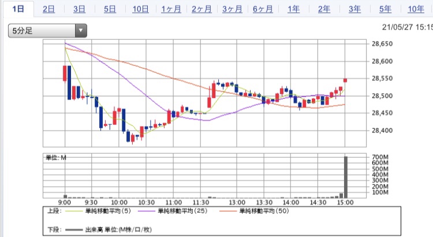Click the 11:30 time axis label
The height and width of the screenshot is (237, 433).
click(x=201, y=202)
